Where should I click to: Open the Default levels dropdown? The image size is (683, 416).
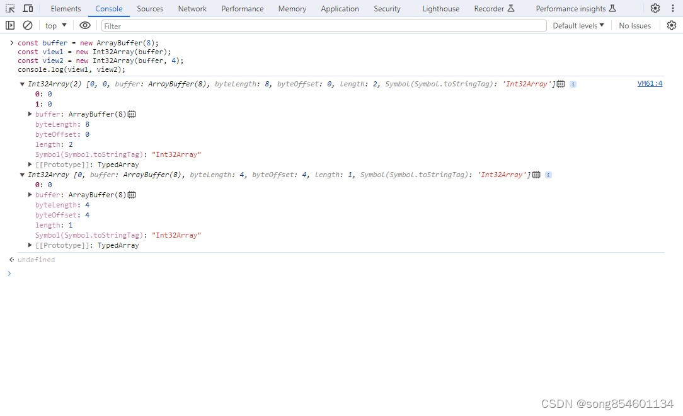(578, 26)
